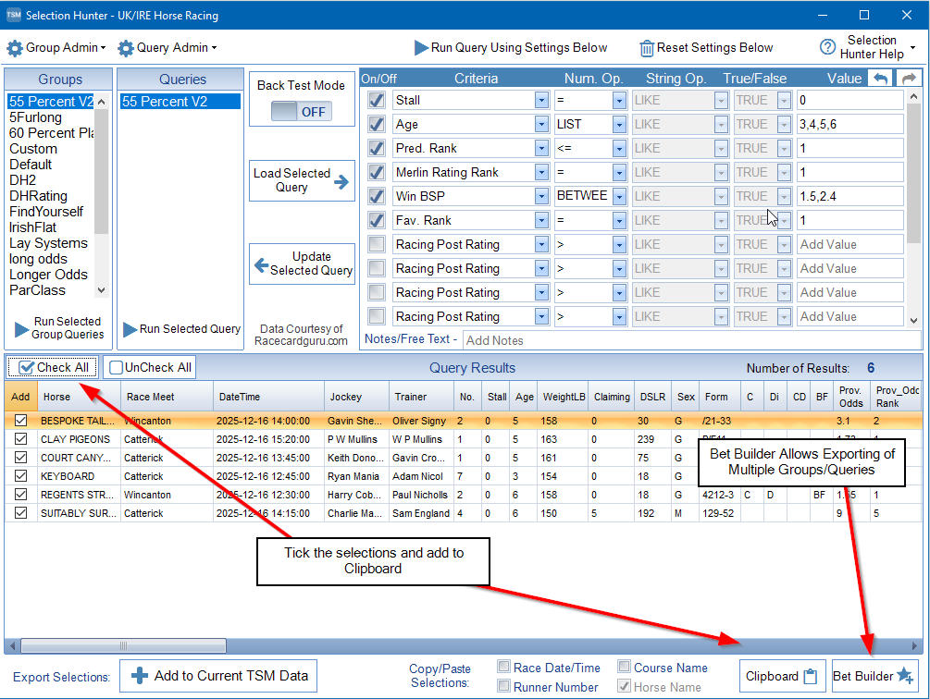Image resolution: width=930 pixels, height=699 pixels.
Task: Click Add to Current TSM Data plus icon
Action: tap(140, 676)
